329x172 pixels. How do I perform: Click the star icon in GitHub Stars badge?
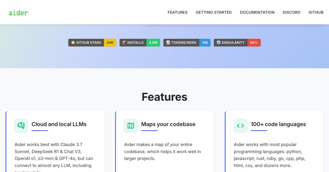click(73, 43)
